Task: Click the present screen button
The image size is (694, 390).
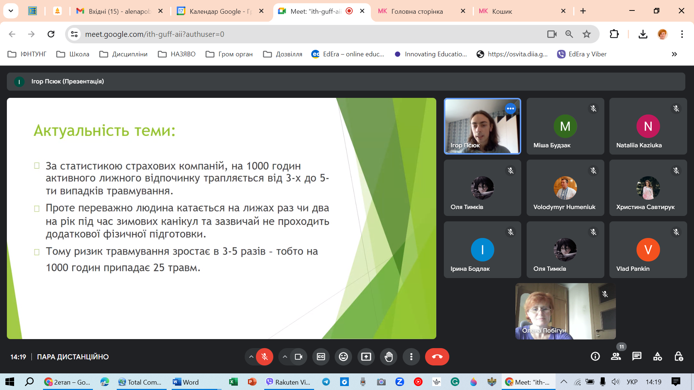Action: (x=366, y=357)
